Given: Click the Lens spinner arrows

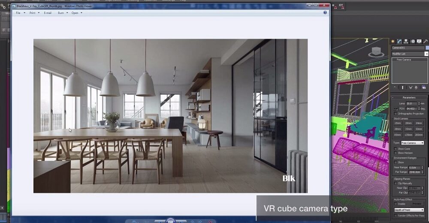Looking at the screenshot, I should (x=419, y=103).
